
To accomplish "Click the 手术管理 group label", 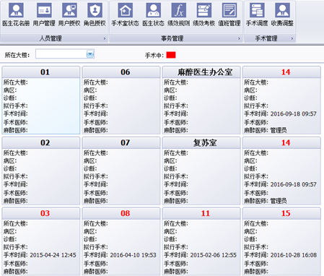I will (x=266, y=38).
